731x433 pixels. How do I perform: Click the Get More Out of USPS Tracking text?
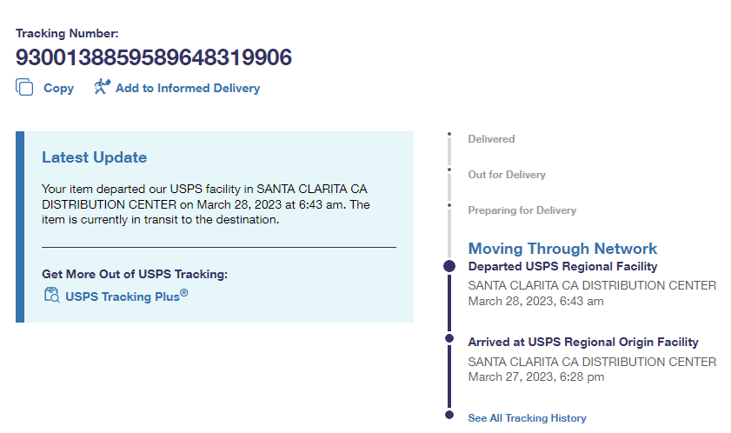[x=135, y=274]
